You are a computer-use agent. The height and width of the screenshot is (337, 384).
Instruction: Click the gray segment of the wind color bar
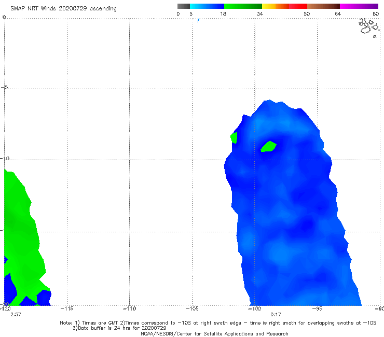tap(184, 6)
